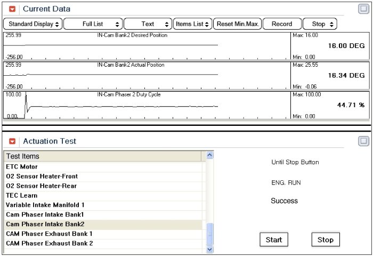Collapse the Actuation Test panel red arrow icon
The image size is (373, 256).
pyautogui.click(x=12, y=141)
